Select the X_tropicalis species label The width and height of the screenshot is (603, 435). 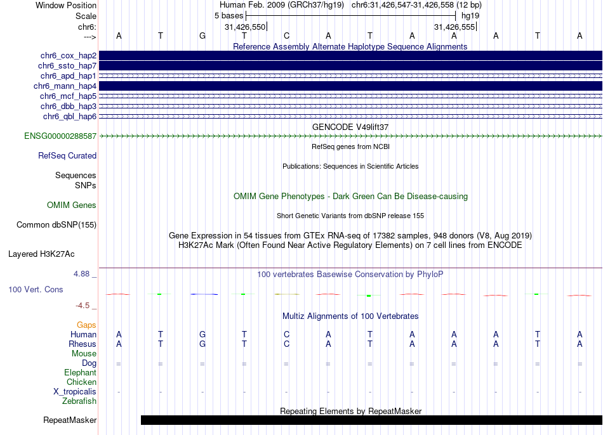[75, 392]
